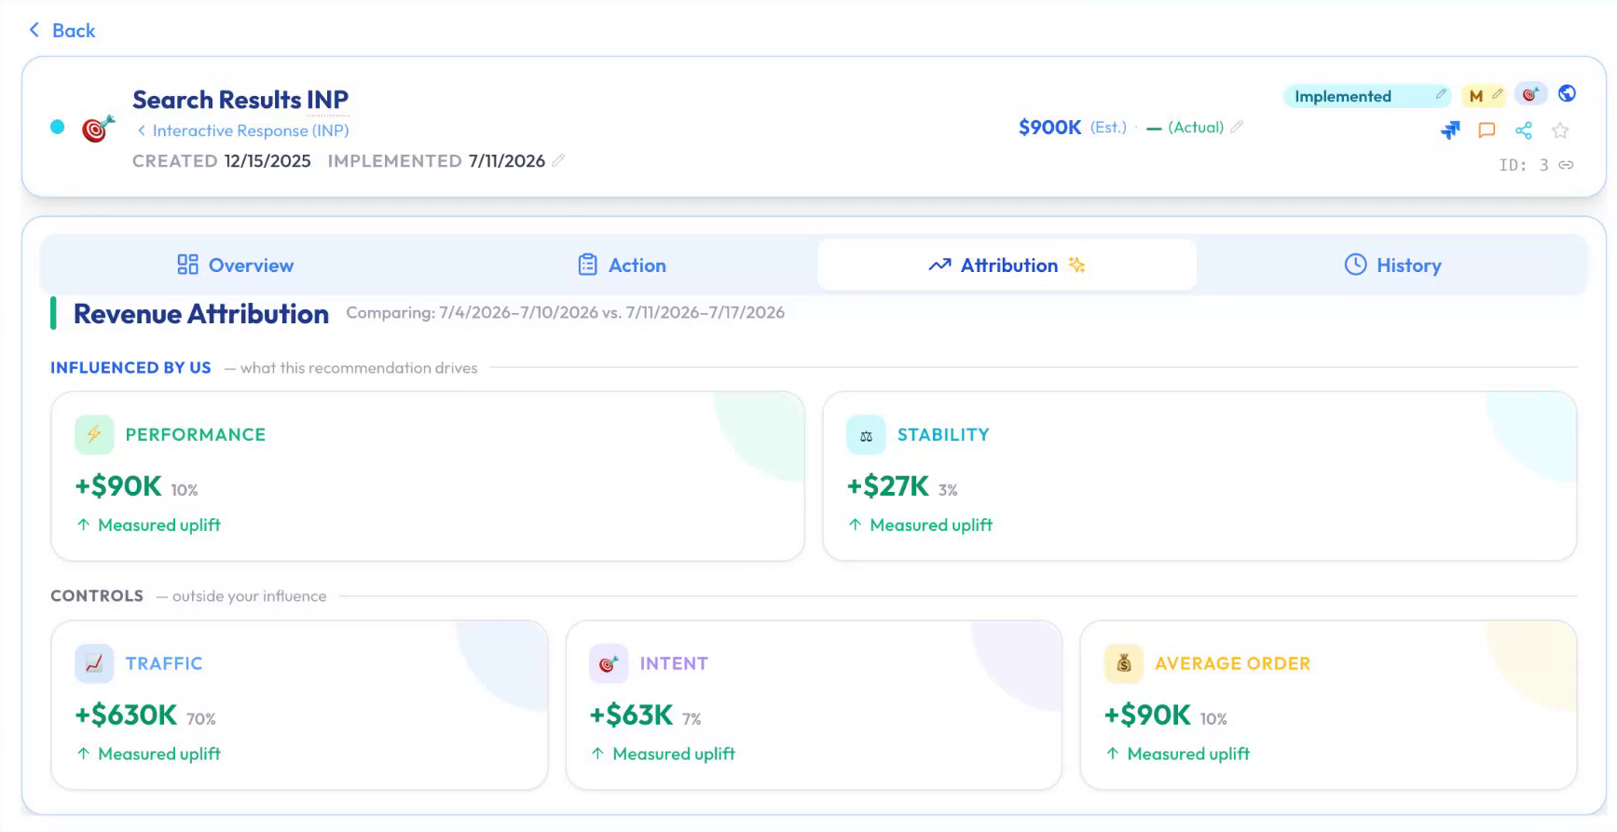Click the INFLUENCED BY US heading
The image size is (1617, 832).
click(x=130, y=368)
